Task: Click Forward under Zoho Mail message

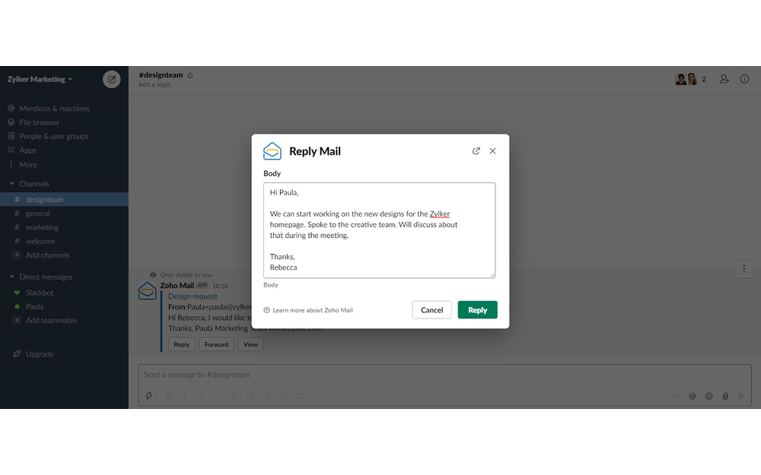Action: 216,344
